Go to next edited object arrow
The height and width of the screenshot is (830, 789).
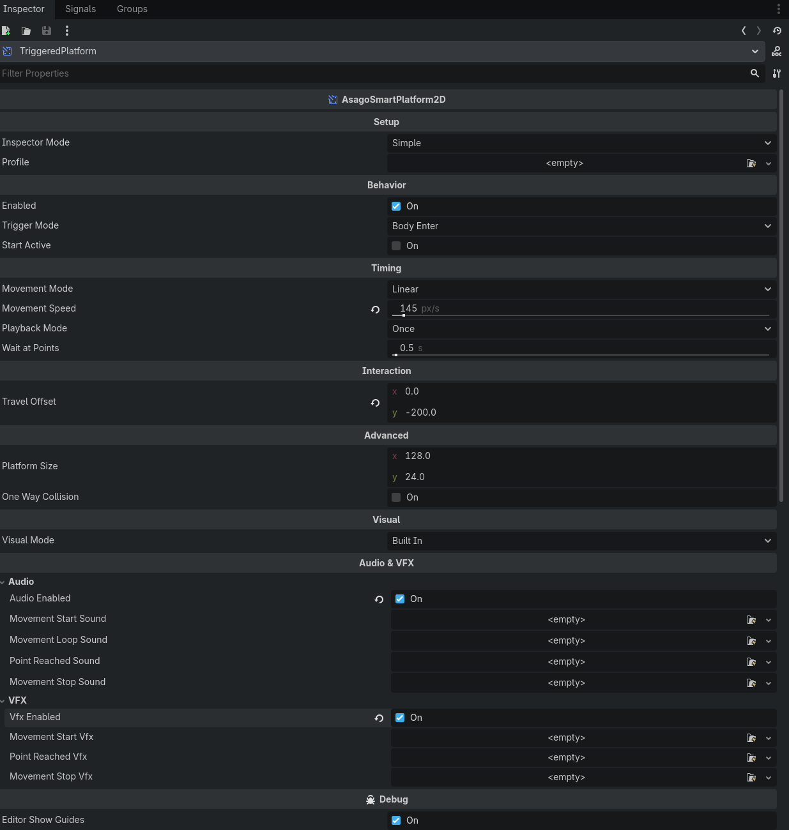[759, 31]
